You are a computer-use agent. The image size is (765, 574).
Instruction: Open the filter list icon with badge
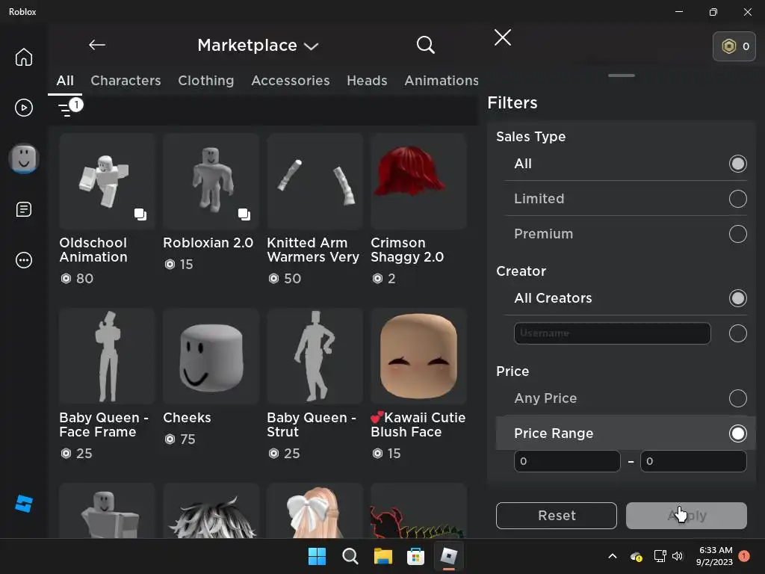pos(70,107)
